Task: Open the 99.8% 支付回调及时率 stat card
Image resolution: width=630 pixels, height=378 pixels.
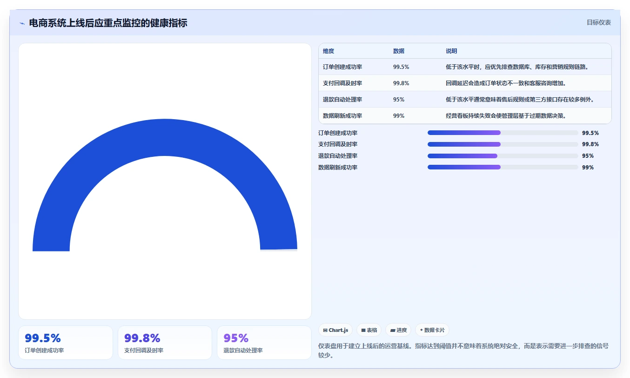Action: [x=165, y=343]
